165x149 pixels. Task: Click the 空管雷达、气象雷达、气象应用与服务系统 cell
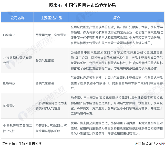[51, 128]
